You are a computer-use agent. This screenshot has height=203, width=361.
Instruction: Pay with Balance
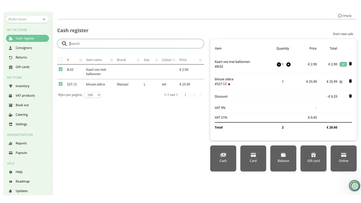pyautogui.click(x=283, y=158)
